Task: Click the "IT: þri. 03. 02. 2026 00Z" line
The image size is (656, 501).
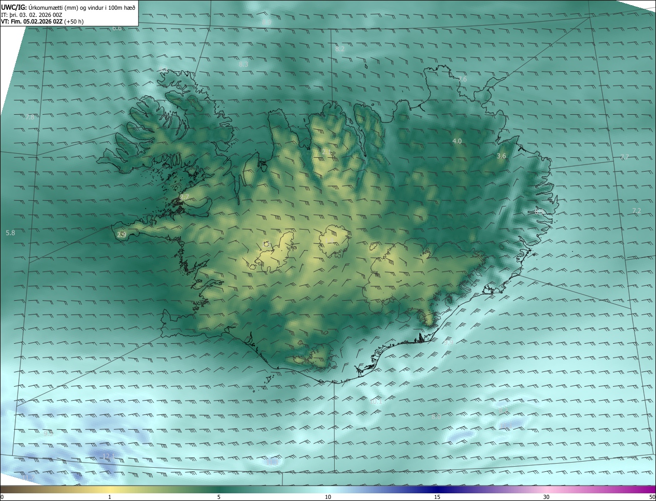Action: (32, 15)
